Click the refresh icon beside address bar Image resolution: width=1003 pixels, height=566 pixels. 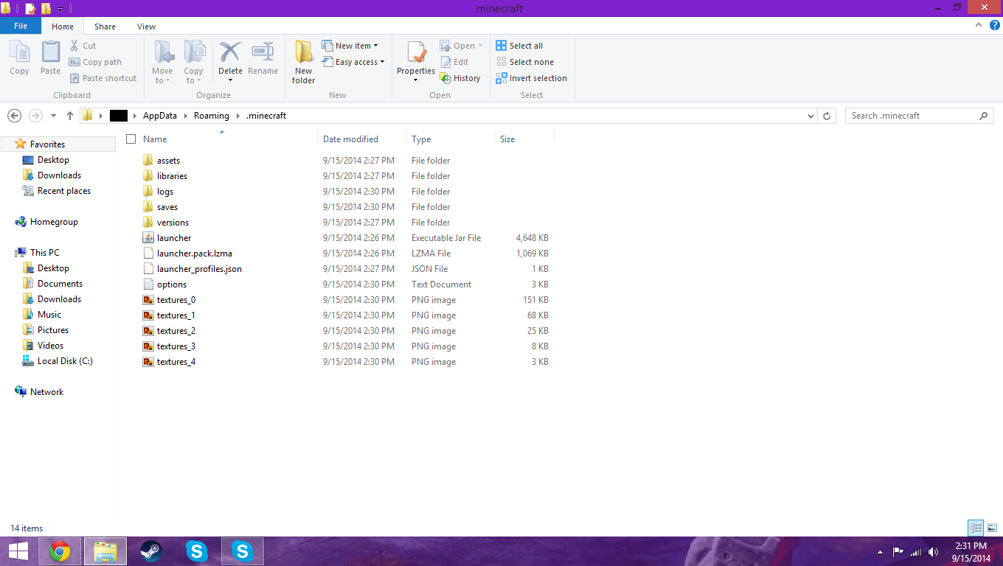point(827,116)
